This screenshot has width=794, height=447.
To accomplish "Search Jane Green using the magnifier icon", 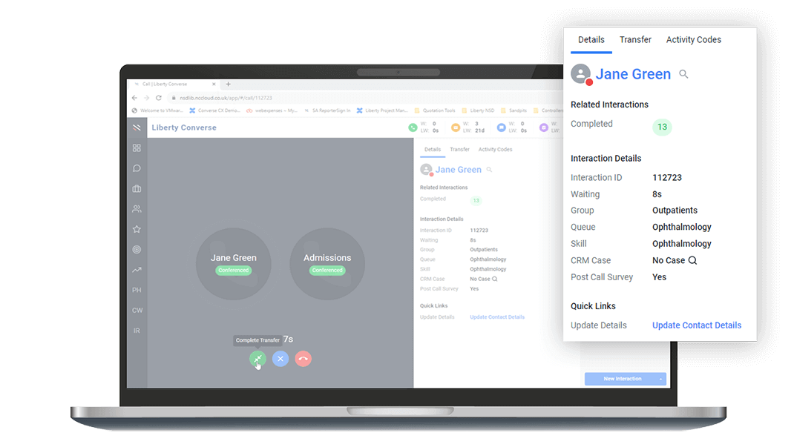I will pos(683,73).
